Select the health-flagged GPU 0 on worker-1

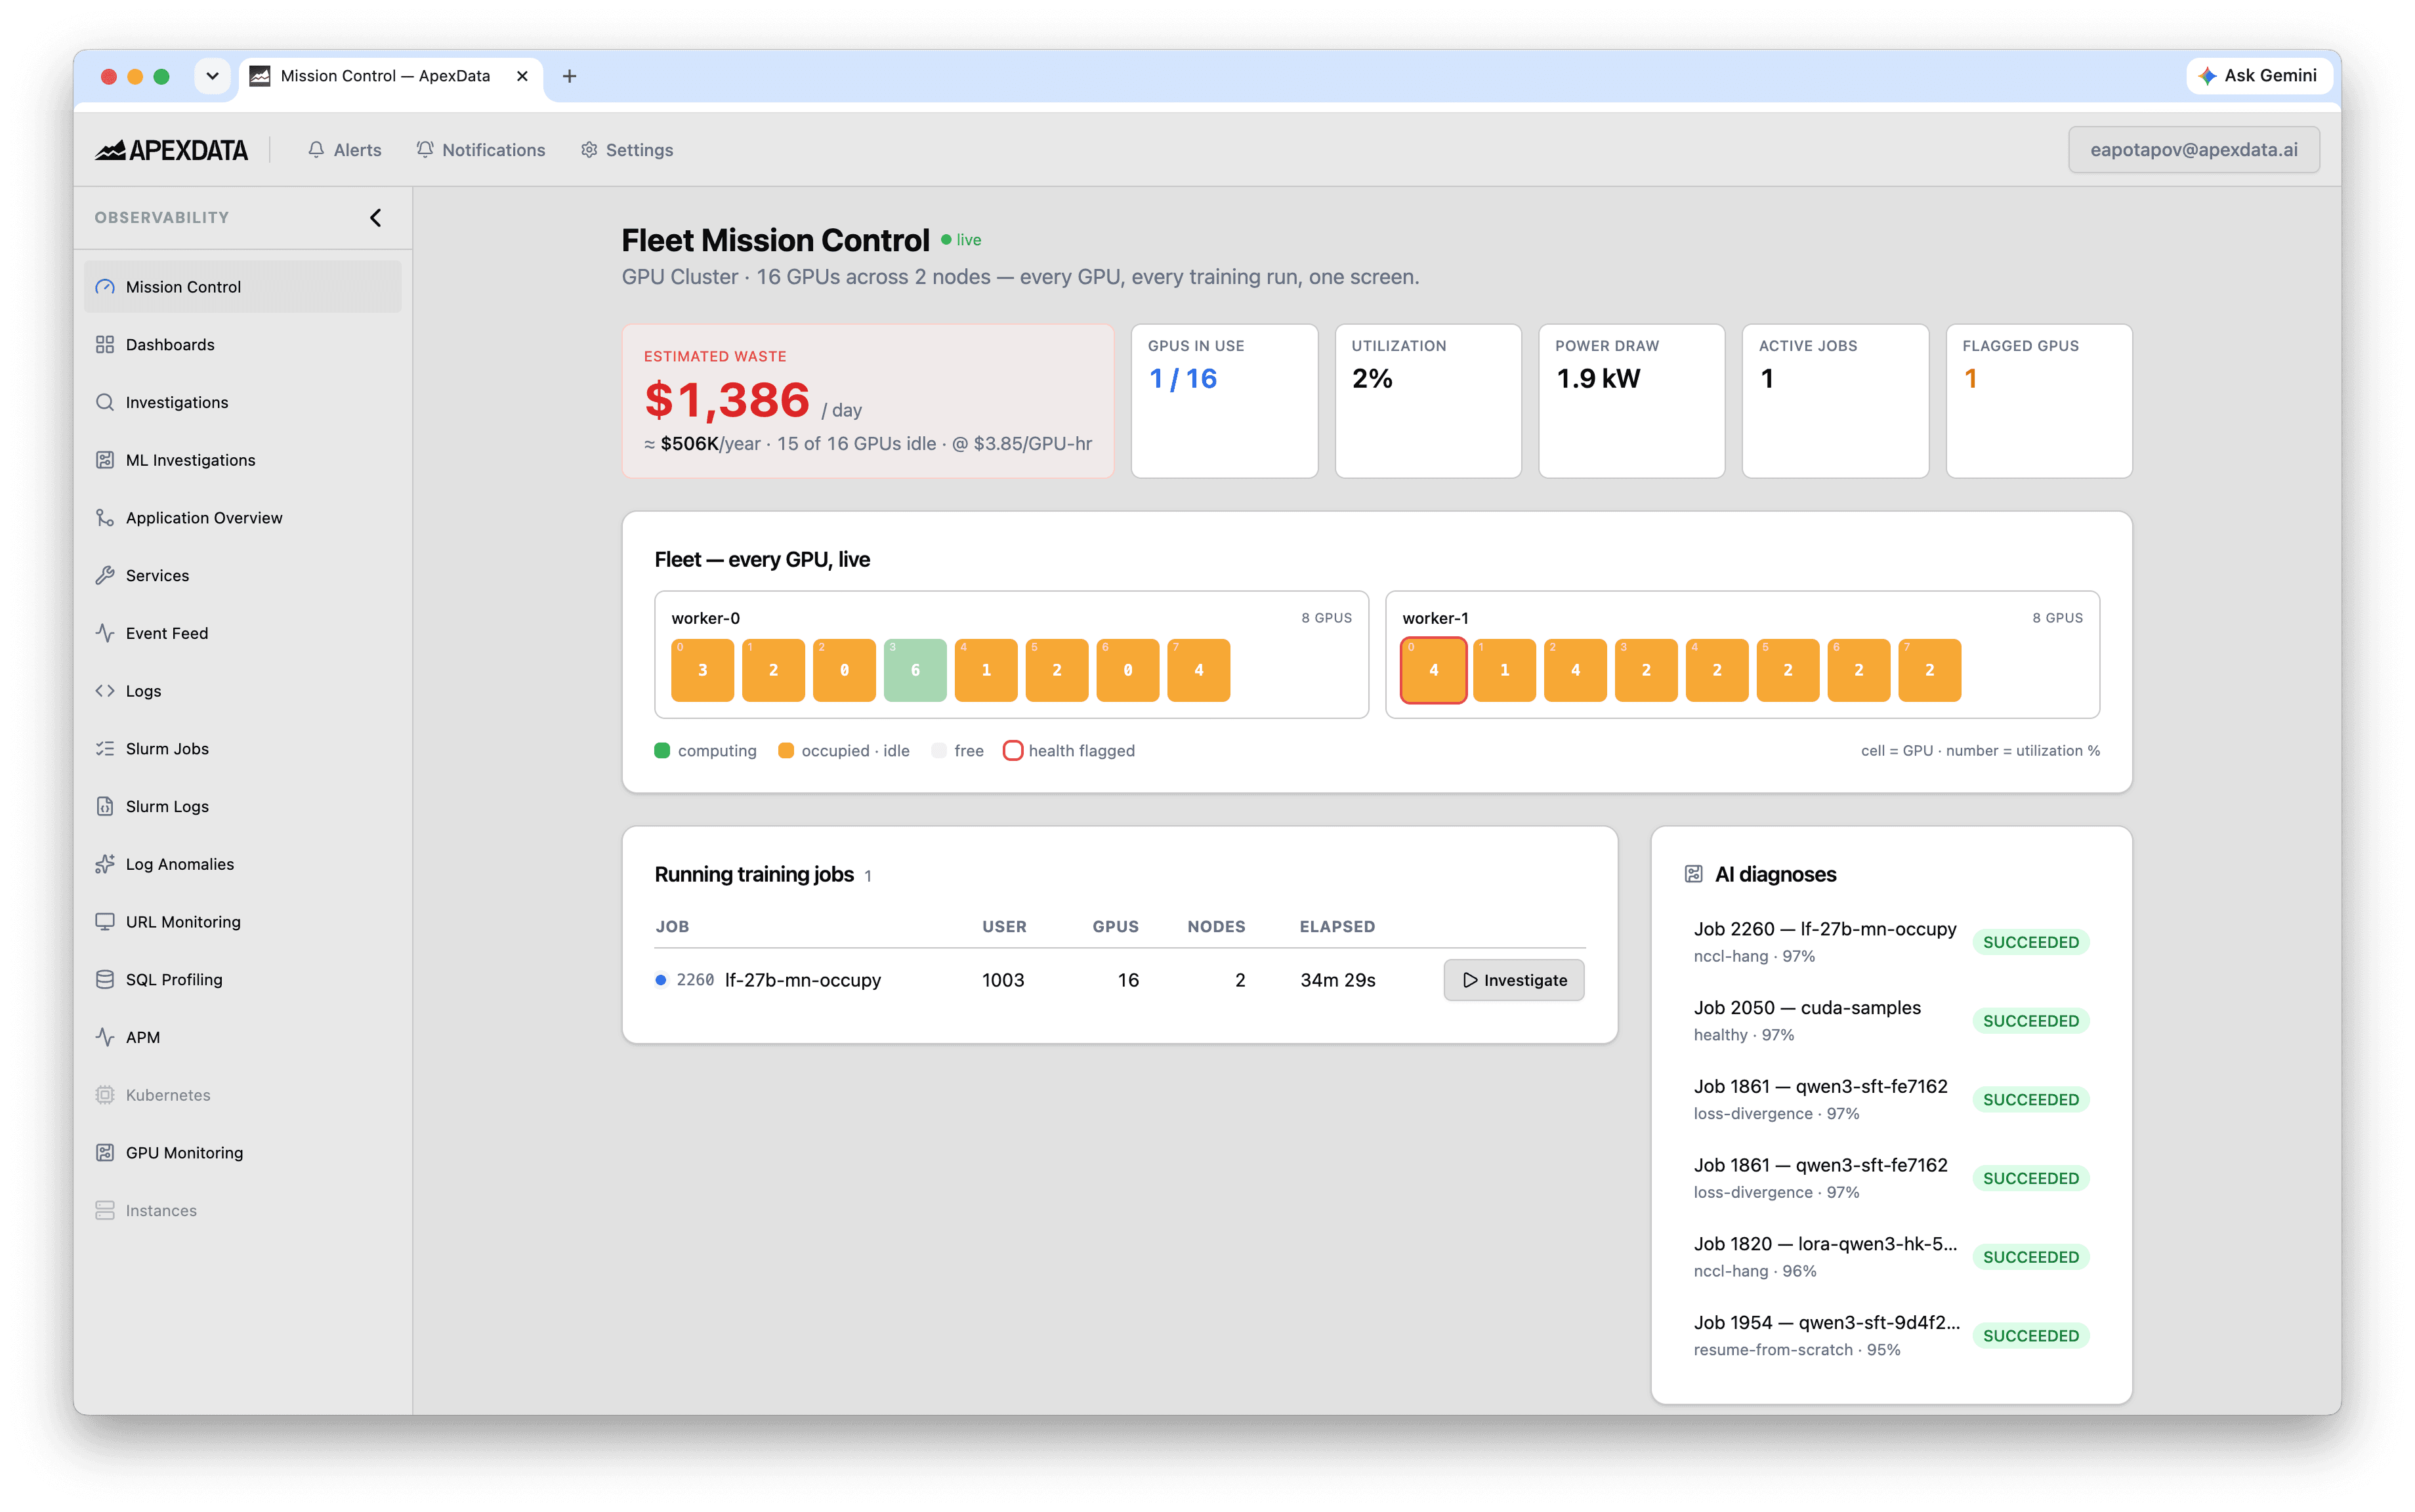tap(1433, 670)
